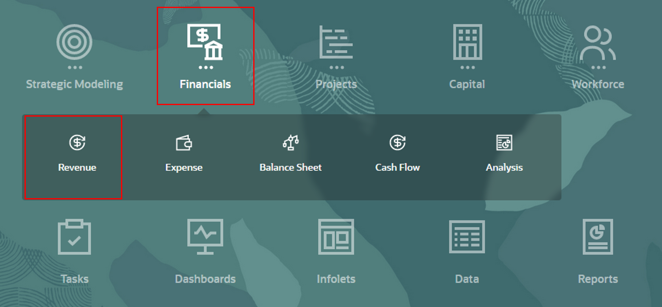Open the Projects gantt chart icon
Screen dimensions: 662x307
336,42
